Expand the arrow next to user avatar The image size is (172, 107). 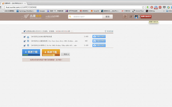tap(139, 17)
